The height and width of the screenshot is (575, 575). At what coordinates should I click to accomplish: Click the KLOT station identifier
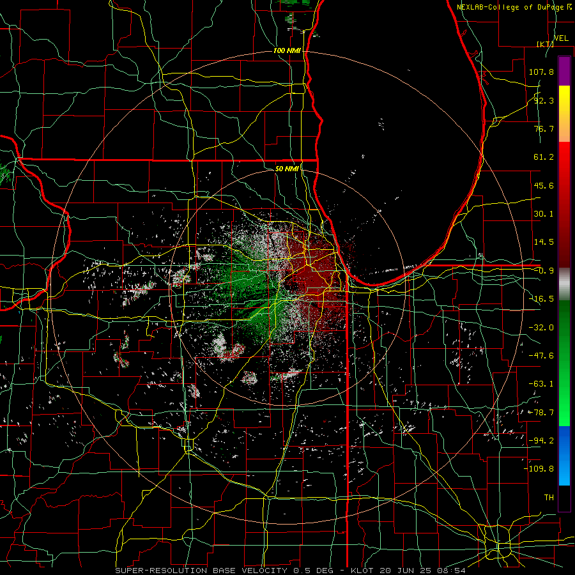point(363,571)
